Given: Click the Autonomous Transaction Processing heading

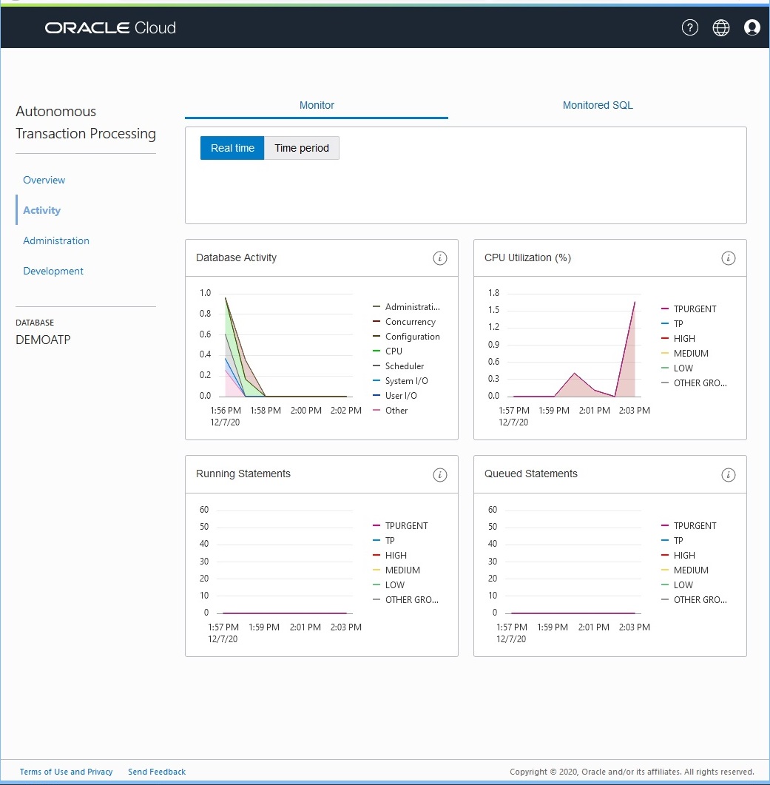Looking at the screenshot, I should 86,123.
